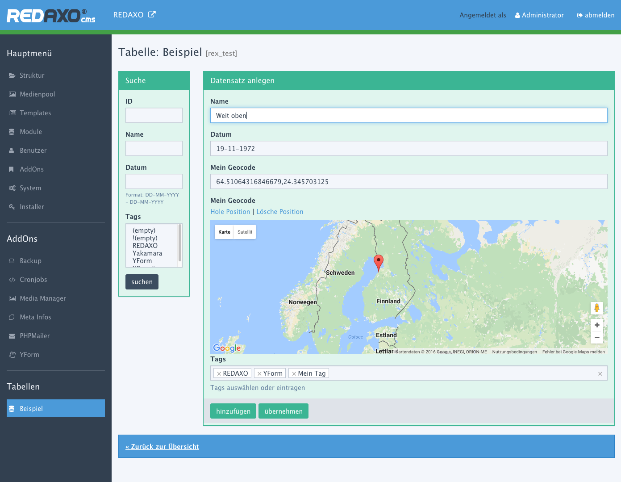Screen dimensions: 621x482
Task: Switch map to Karte view
Action: coord(225,232)
